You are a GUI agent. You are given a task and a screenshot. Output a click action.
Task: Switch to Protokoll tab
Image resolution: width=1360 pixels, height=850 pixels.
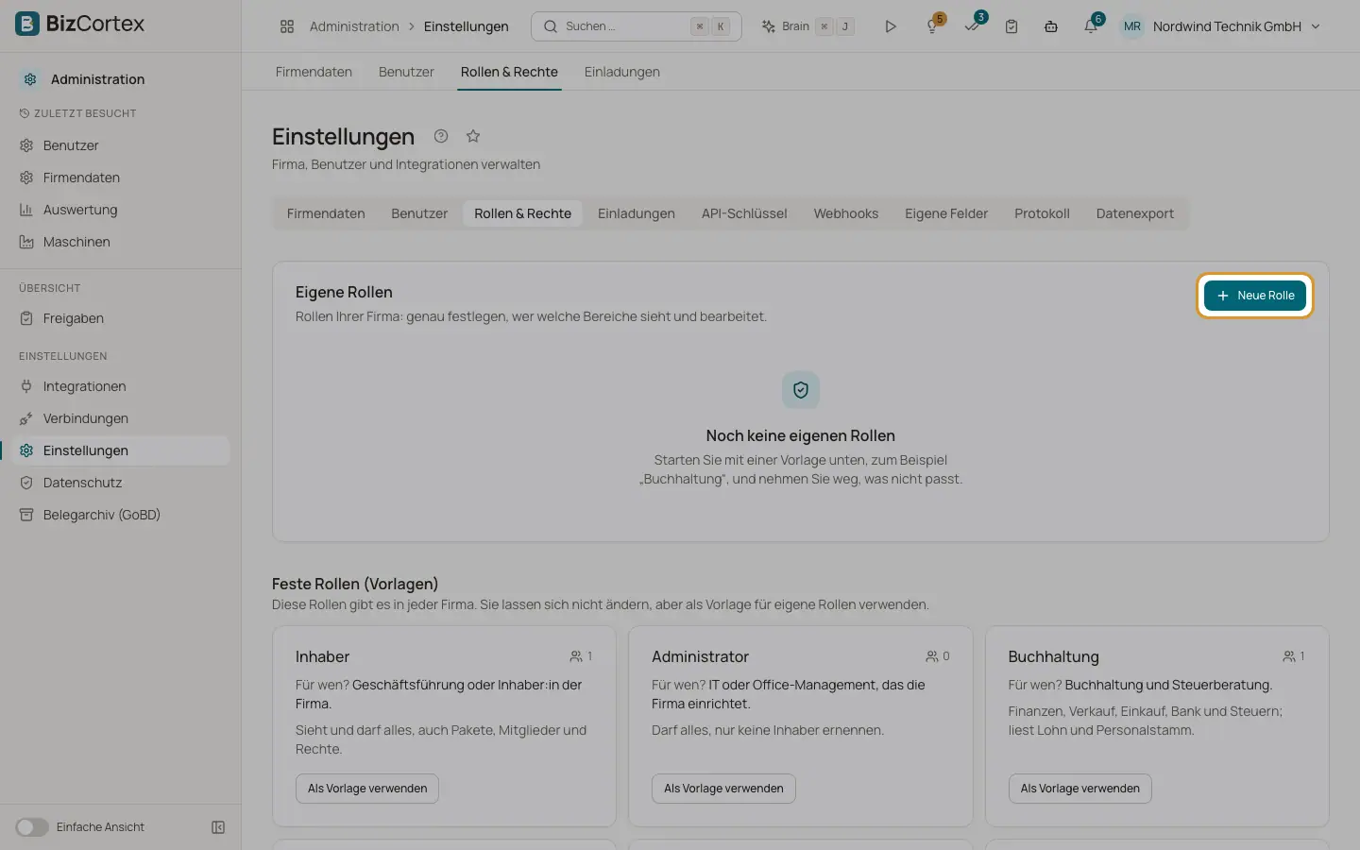pos(1042,213)
